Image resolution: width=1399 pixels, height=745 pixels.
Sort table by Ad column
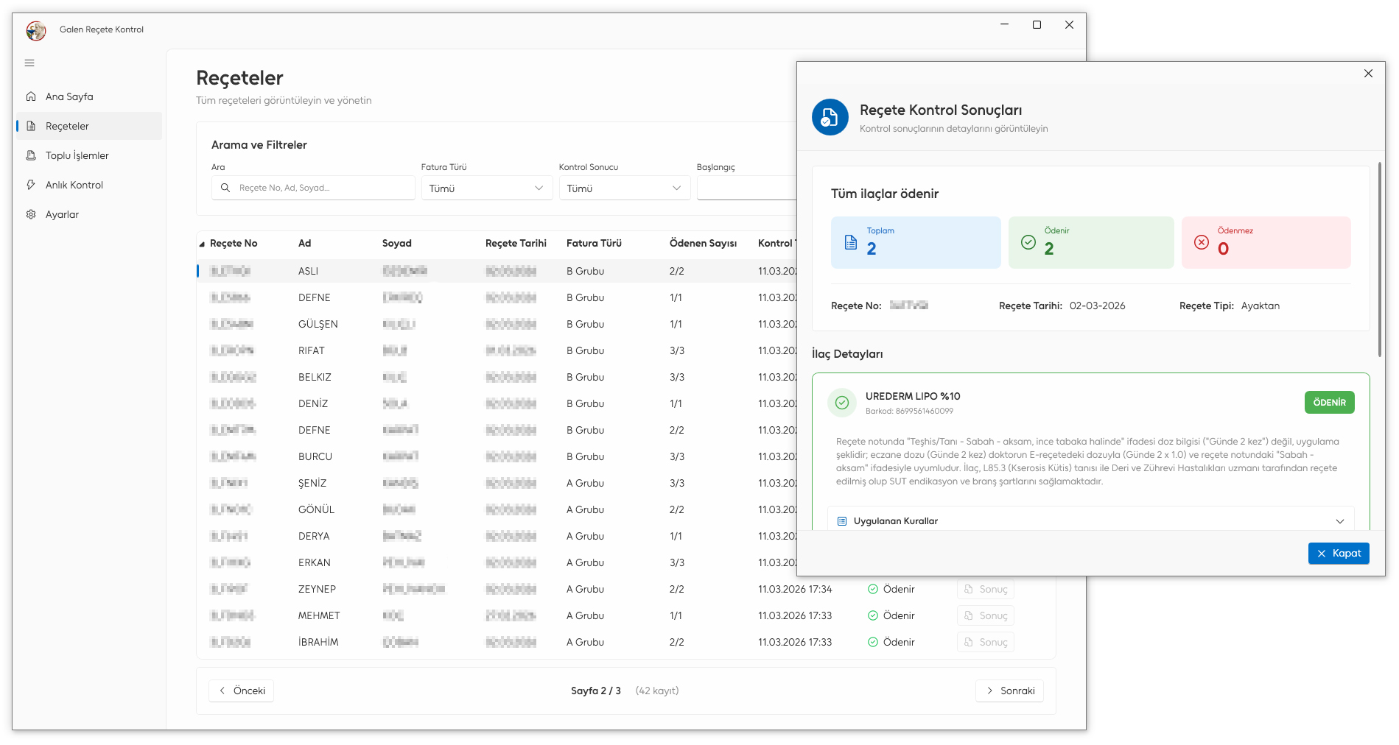(x=304, y=243)
